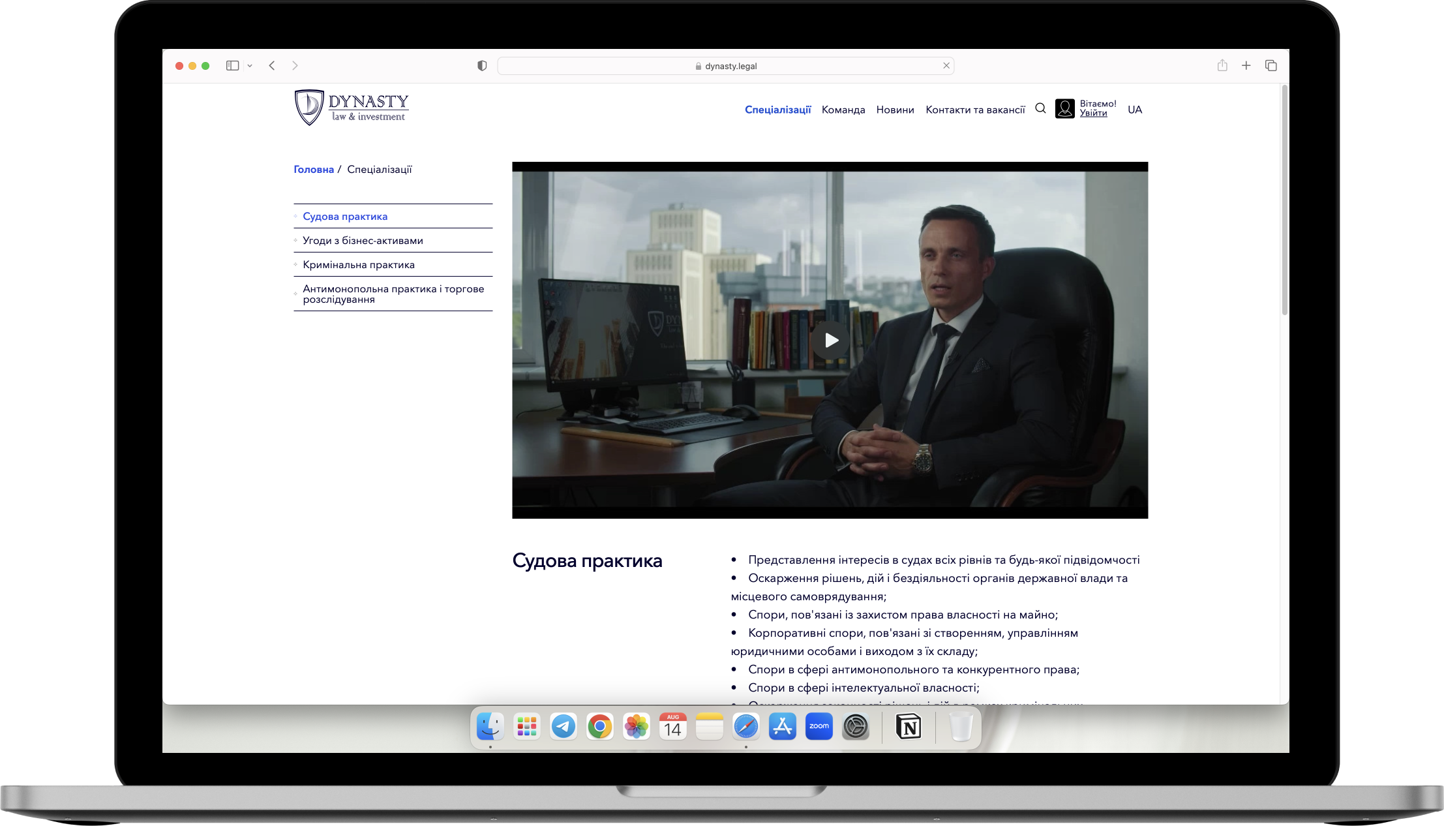Viewport: 1444px width, 826px height.
Task: Go back with Safari back arrow
Action: pos(272,65)
